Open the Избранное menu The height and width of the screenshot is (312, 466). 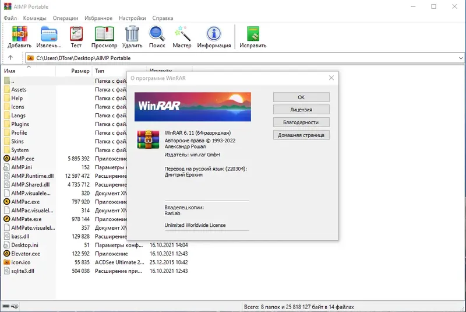[98, 18]
